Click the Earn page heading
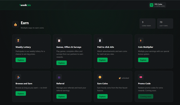This screenshot has height=105, width=180. [x=25, y=23]
